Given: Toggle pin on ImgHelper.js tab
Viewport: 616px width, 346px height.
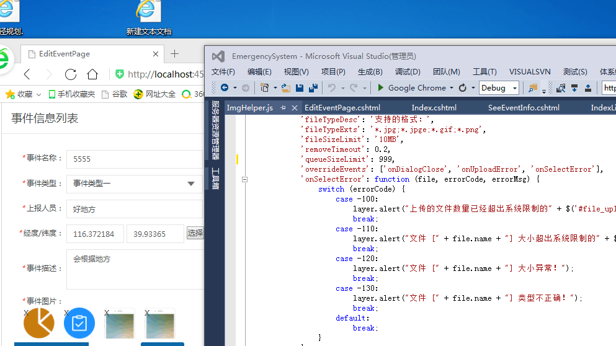Looking at the screenshot, I should (x=283, y=108).
